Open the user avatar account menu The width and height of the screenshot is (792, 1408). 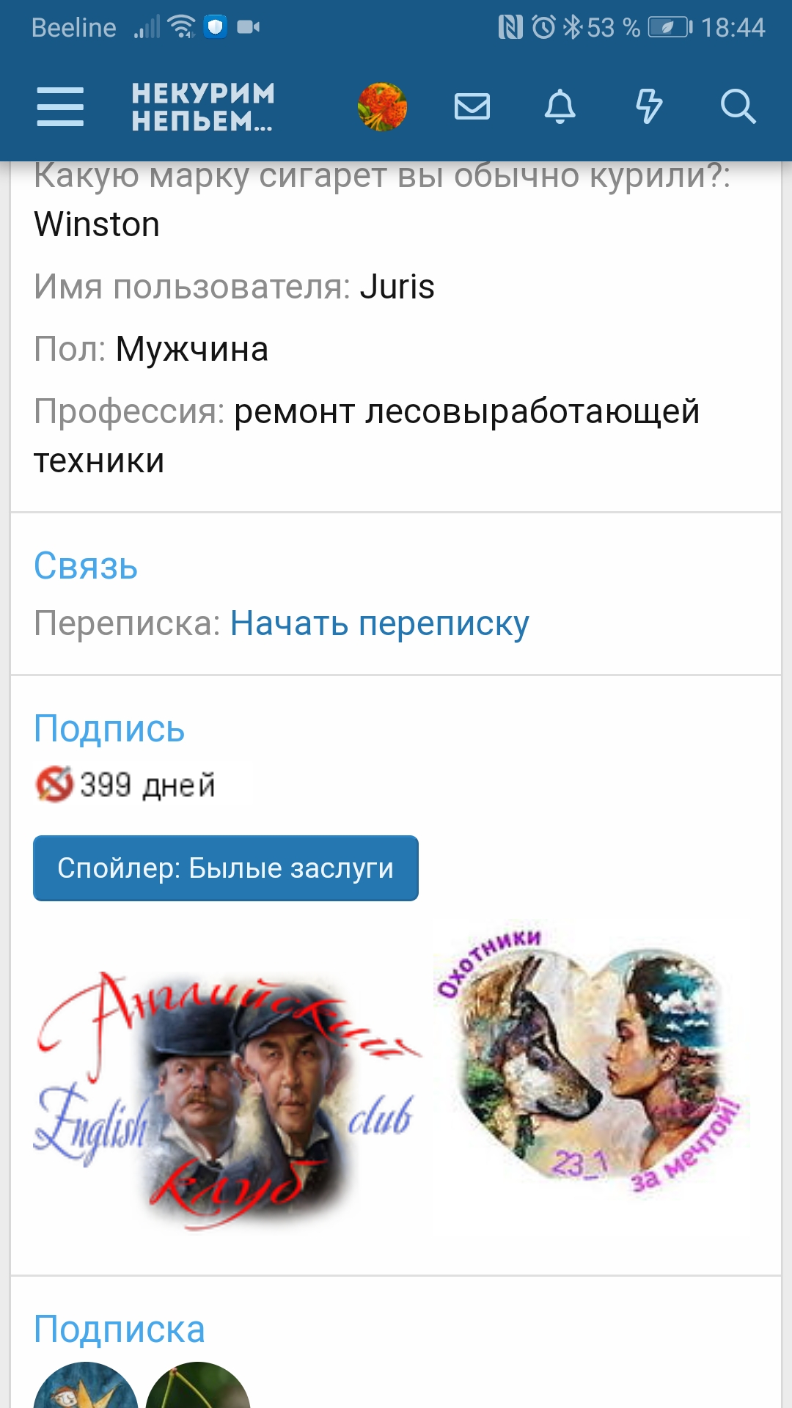pos(383,107)
